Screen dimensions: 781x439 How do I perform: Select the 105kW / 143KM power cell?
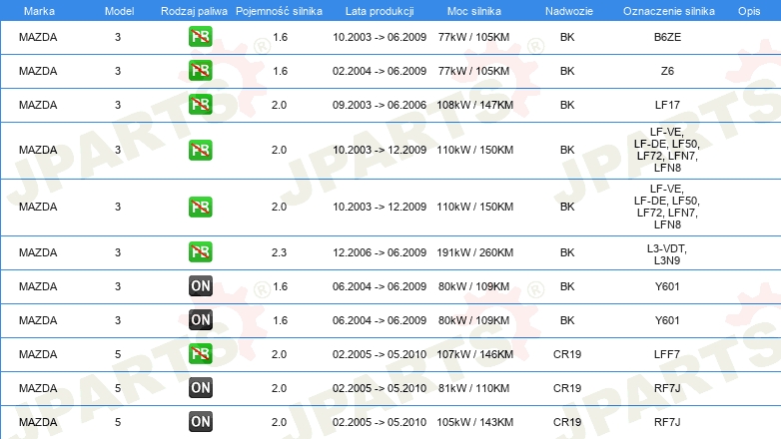tap(474, 422)
